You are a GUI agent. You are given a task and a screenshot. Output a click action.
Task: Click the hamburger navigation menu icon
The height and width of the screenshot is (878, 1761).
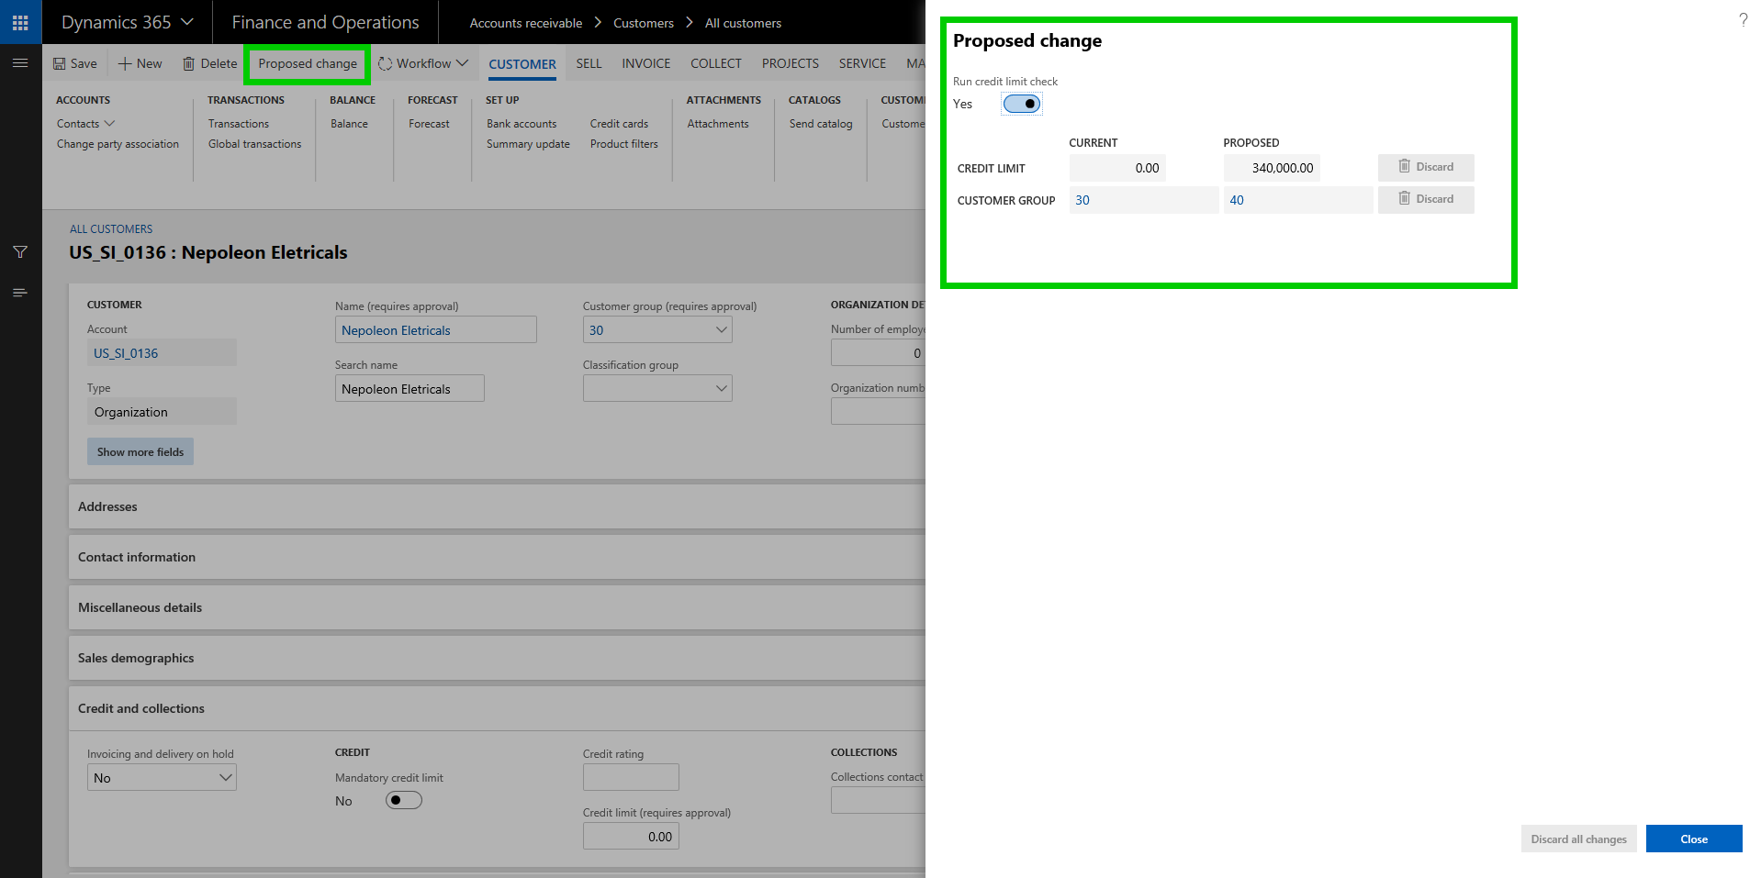click(20, 62)
